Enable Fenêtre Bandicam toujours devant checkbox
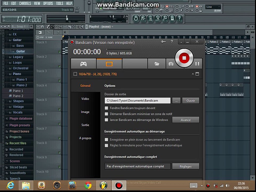This screenshot has height=192, width=256. click(x=106, y=108)
